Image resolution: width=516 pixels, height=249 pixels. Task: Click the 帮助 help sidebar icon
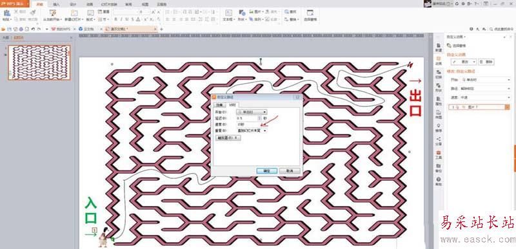(439, 181)
